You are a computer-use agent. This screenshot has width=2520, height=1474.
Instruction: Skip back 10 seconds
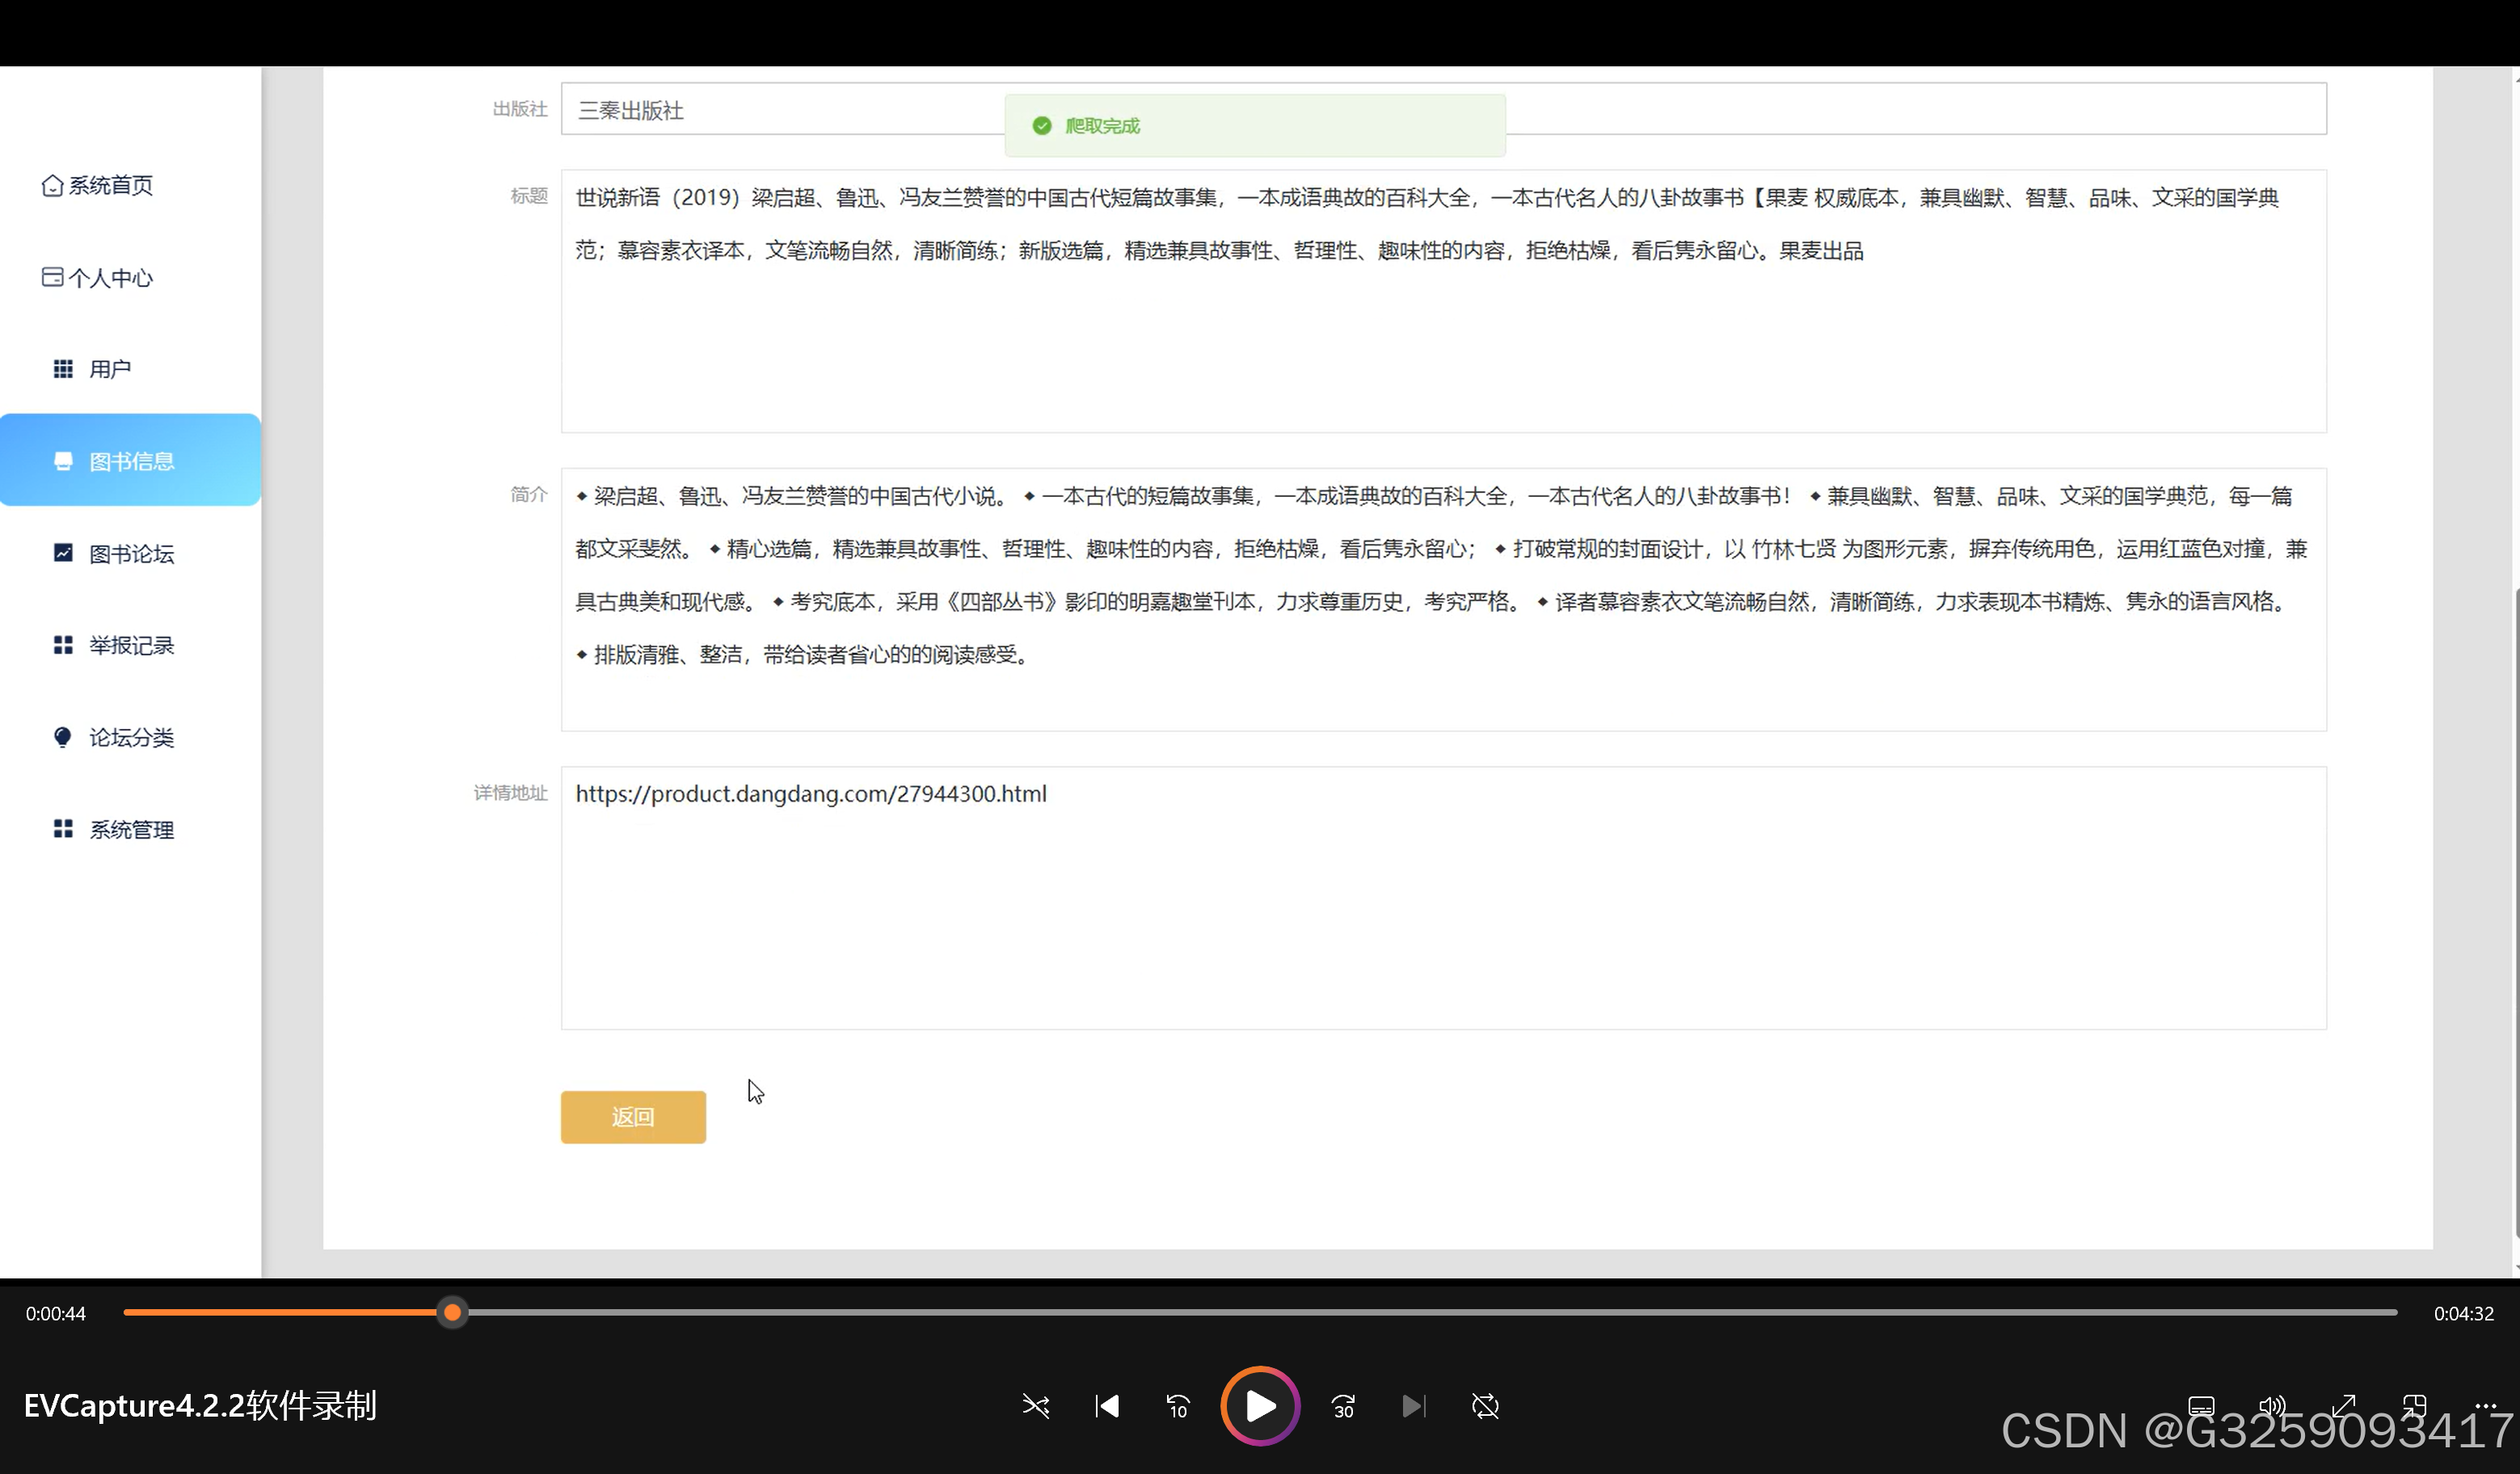pyautogui.click(x=1178, y=1406)
